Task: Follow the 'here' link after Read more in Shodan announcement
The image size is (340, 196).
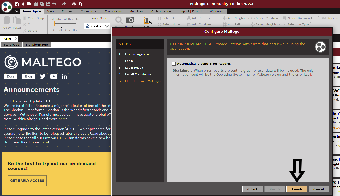Action: pos(62,119)
